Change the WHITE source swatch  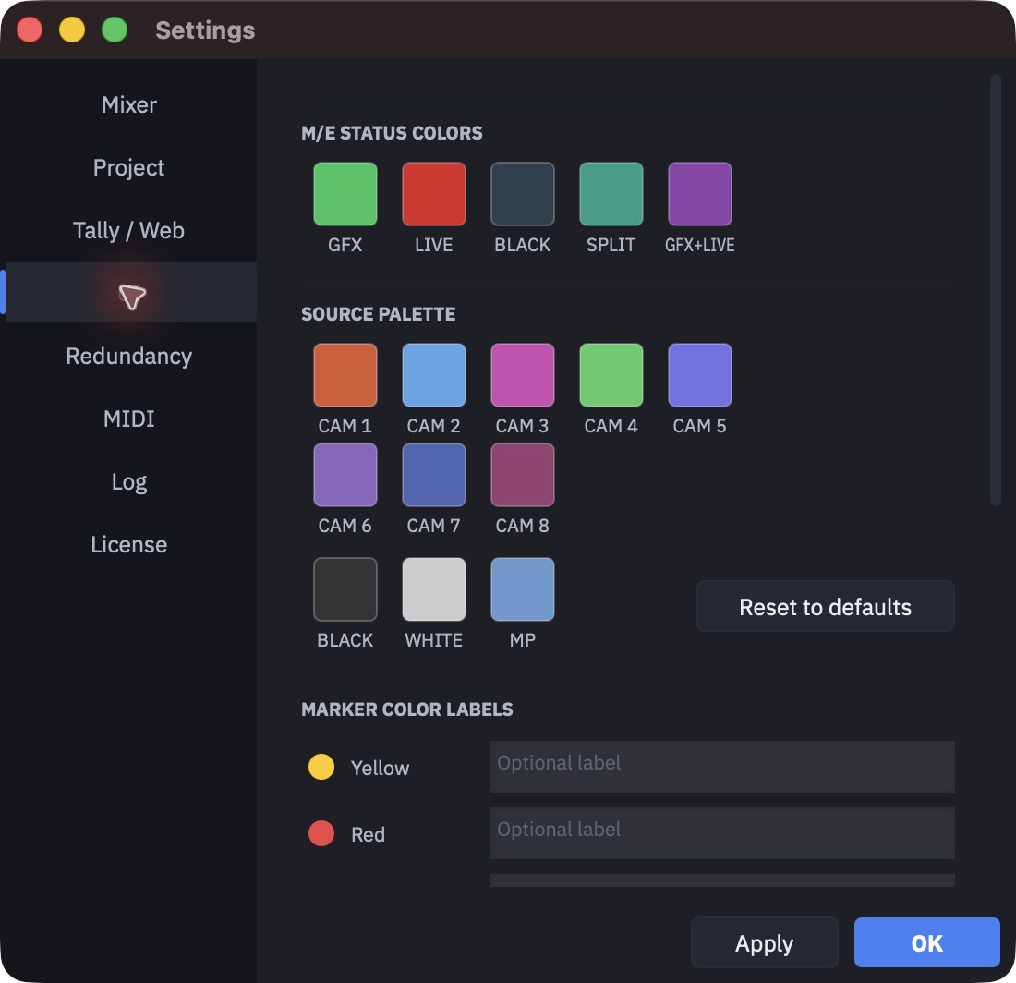[x=434, y=589]
